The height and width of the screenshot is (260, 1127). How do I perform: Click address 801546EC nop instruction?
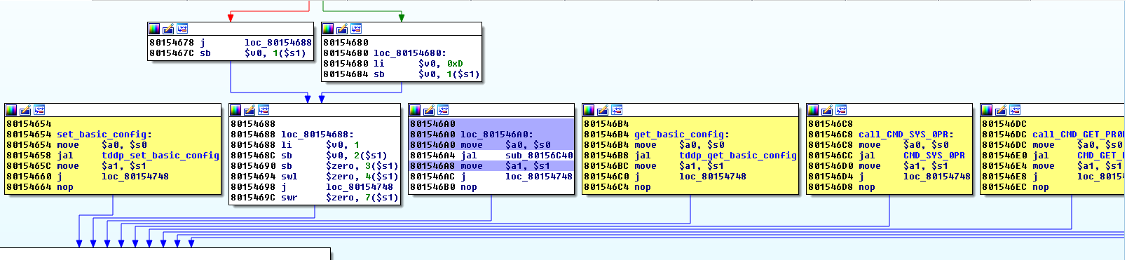tap(1016, 187)
